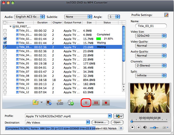
Task: Click the Name field Title_03_01
Action: pyautogui.click(x=151, y=26)
